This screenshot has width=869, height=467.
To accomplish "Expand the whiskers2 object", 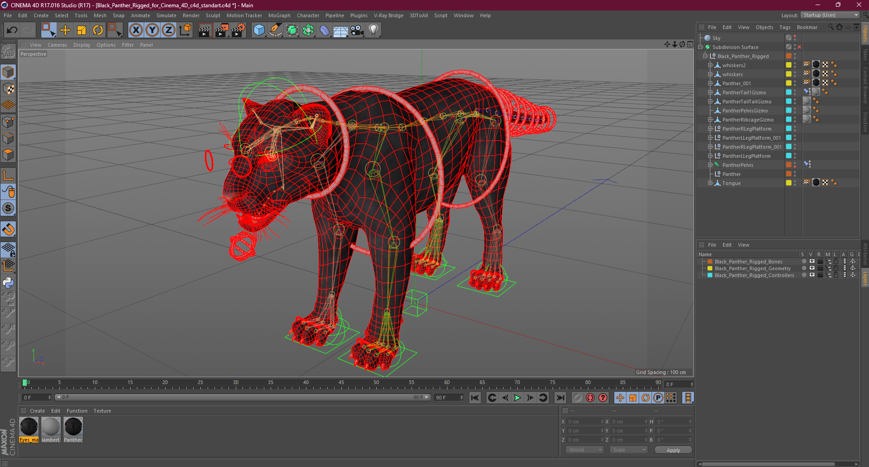I will coord(710,65).
